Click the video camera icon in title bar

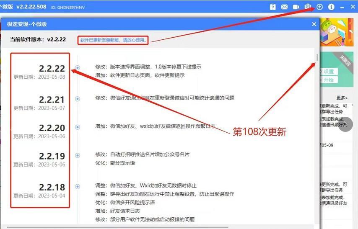(296, 7)
